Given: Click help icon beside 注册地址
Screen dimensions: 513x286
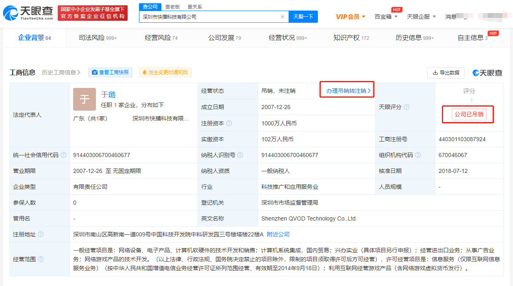Looking at the screenshot, I should pyautogui.click(x=41, y=234).
